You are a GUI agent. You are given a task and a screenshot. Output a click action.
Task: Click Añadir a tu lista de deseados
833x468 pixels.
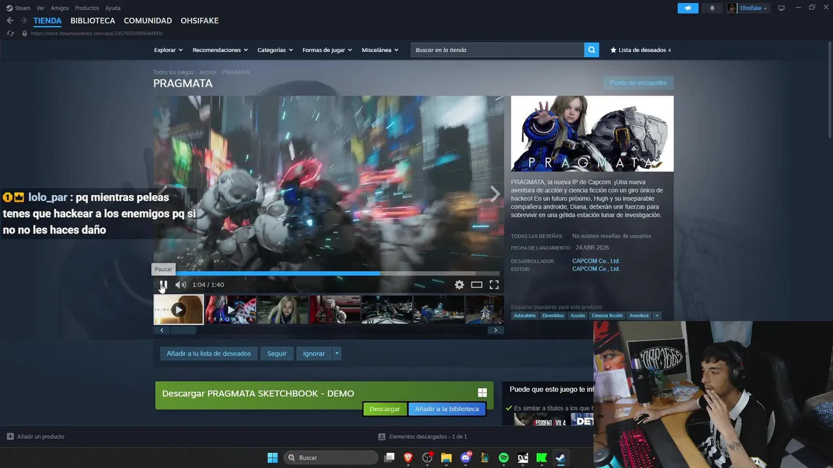(x=209, y=354)
